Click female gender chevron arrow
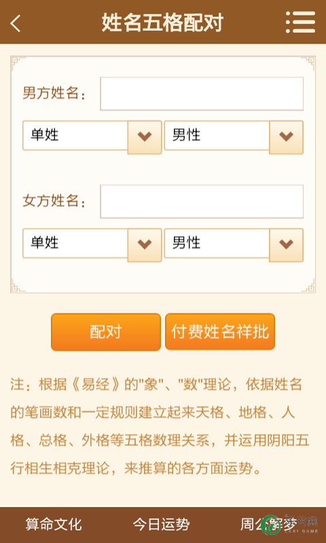This screenshot has width=326, height=543. point(286,245)
